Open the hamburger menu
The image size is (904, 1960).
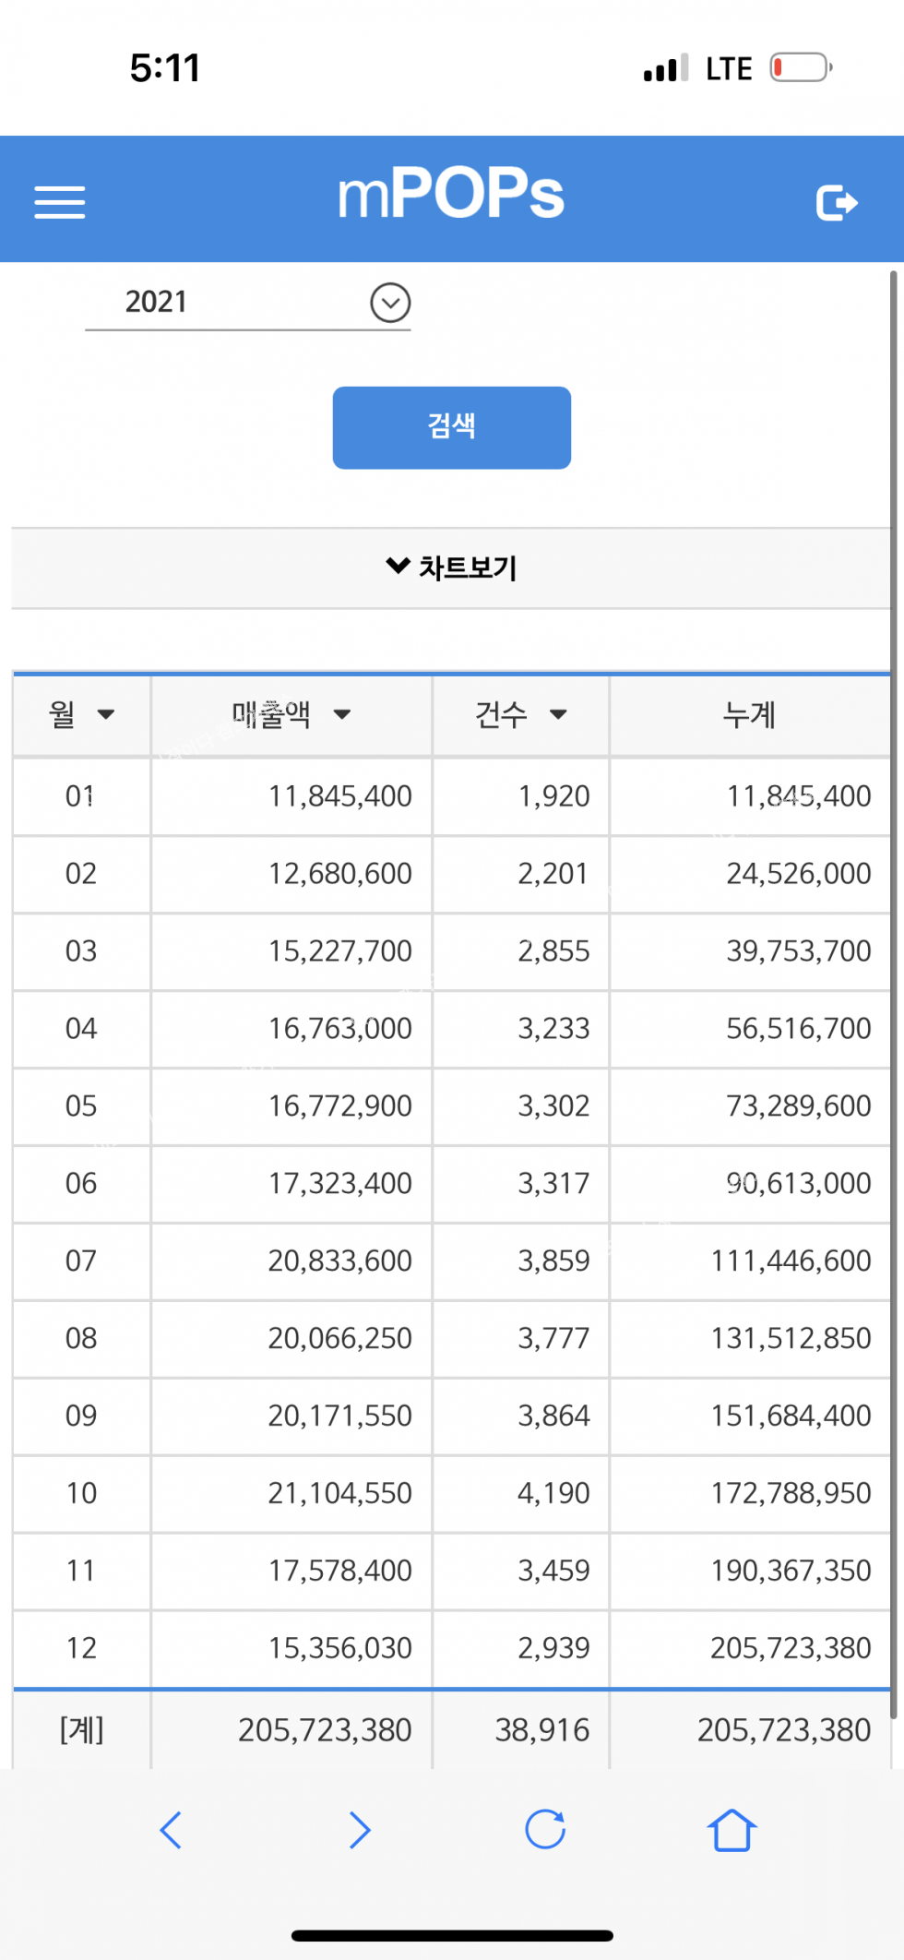click(x=60, y=202)
